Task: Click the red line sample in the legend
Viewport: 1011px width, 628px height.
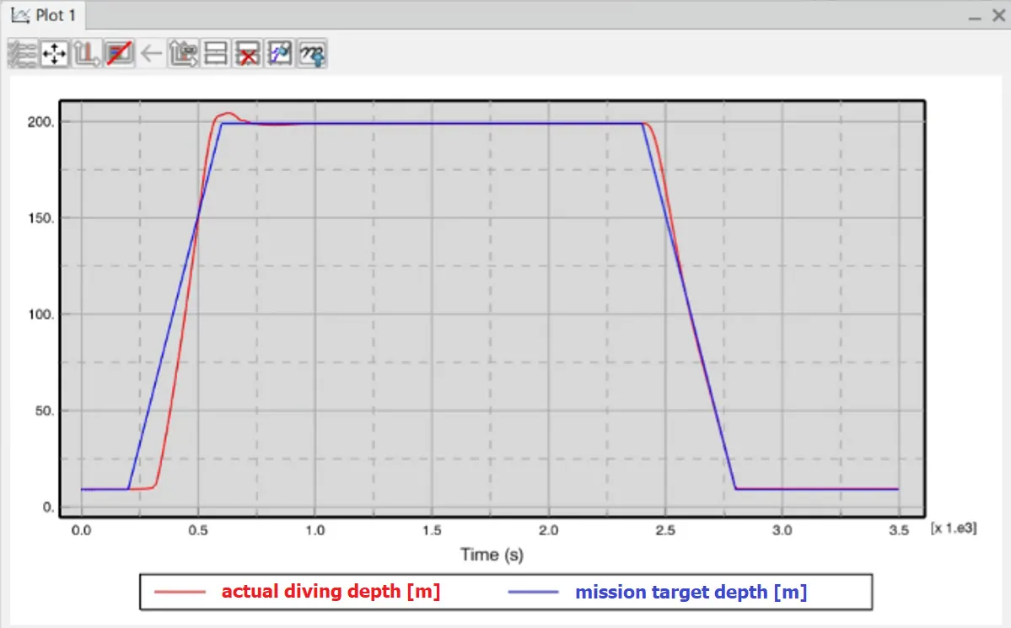Action: click(x=179, y=591)
